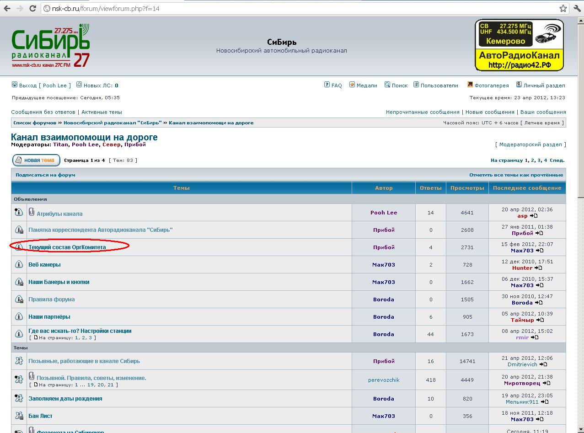Click the browser address bar

[297, 8]
